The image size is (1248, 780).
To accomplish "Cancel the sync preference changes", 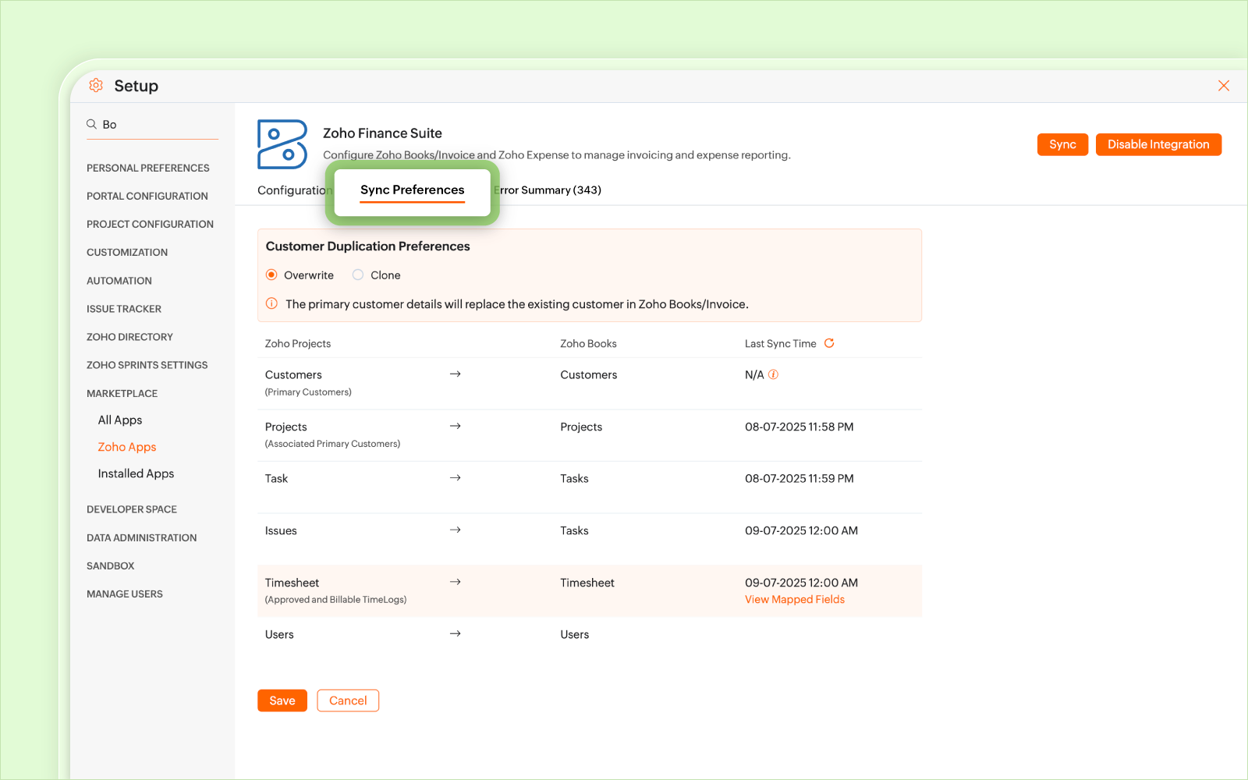I will click(x=348, y=700).
